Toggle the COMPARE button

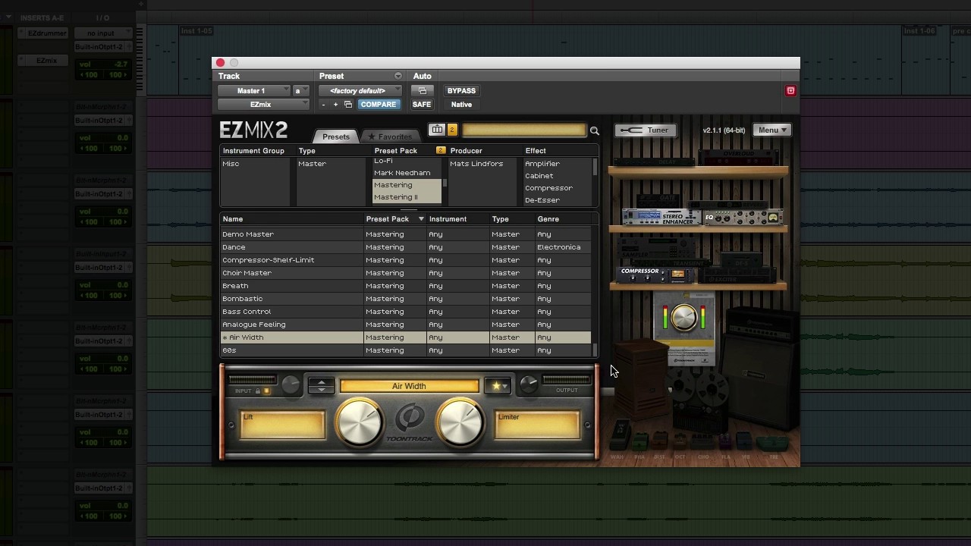tap(378, 105)
